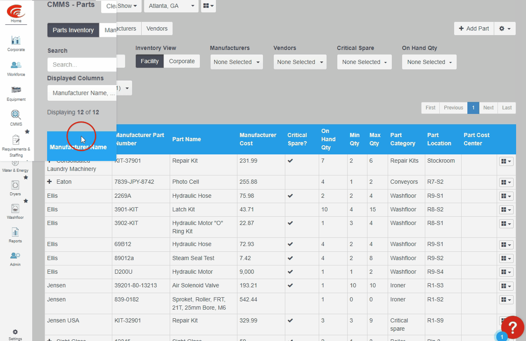
Task: Open the Critical Spare filter dropdown
Action: pos(364,62)
